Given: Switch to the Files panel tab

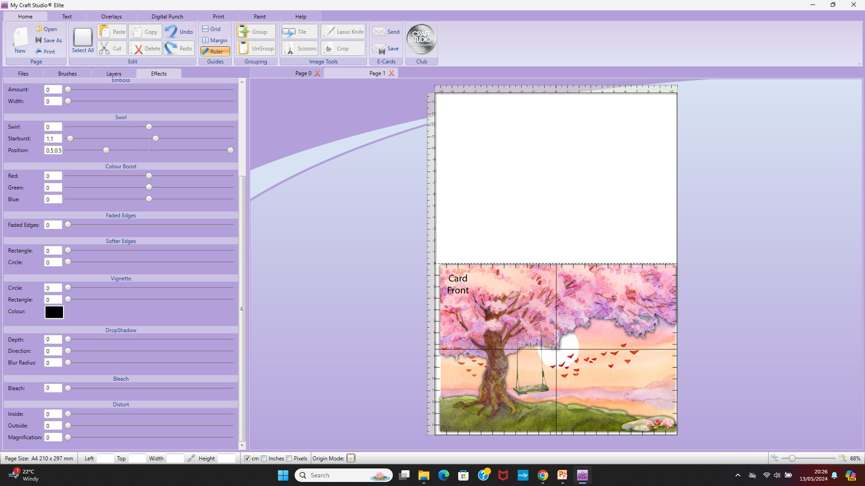Looking at the screenshot, I should tap(23, 74).
